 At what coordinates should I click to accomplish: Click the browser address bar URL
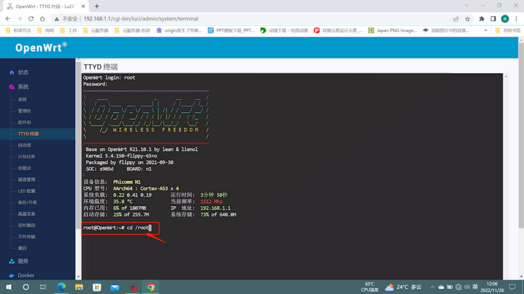(x=141, y=19)
